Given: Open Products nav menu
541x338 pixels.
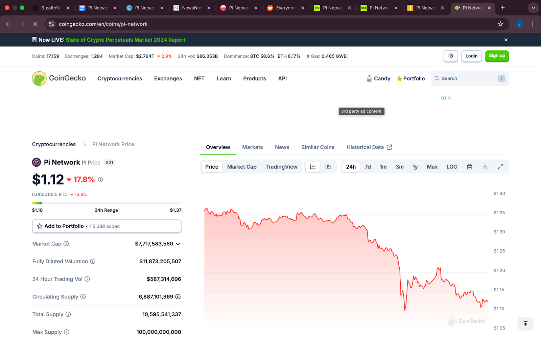Looking at the screenshot, I should point(255,78).
